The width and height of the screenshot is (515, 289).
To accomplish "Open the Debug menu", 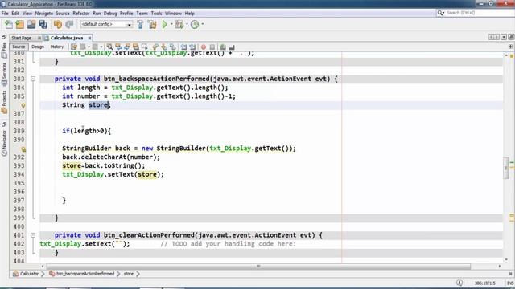I will coord(110,14).
